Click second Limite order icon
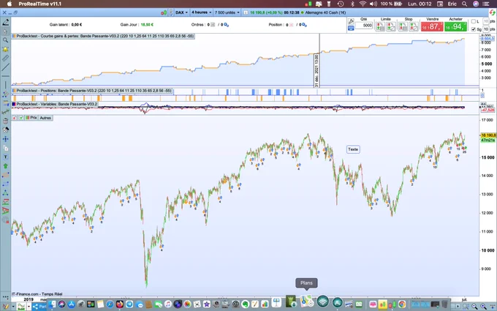This screenshot has height=311, width=497. click(391, 26)
